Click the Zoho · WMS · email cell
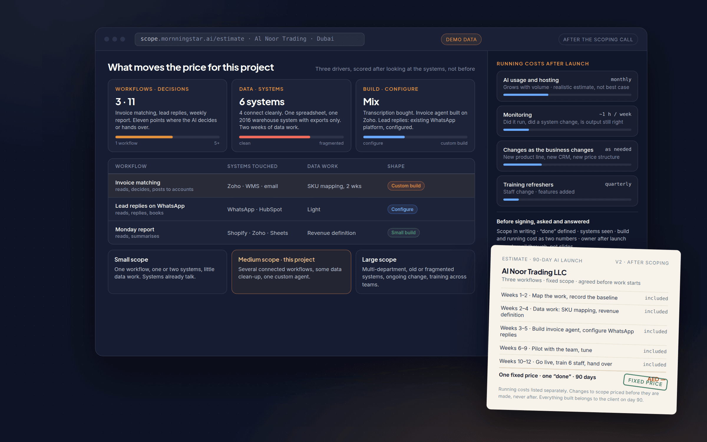Viewport: 707px width, 442px height. coord(252,186)
